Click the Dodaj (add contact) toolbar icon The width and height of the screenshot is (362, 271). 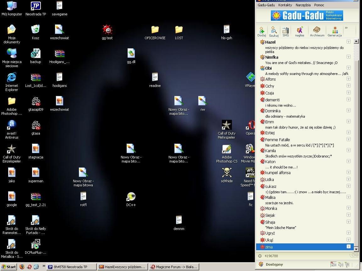261,32
